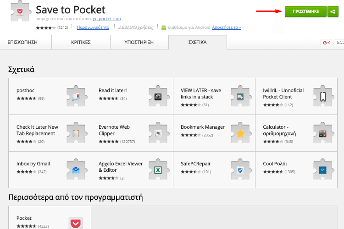Open the getpocket.com link
The width and height of the screenshot is (344, 229).
click(x=106, y=19)
